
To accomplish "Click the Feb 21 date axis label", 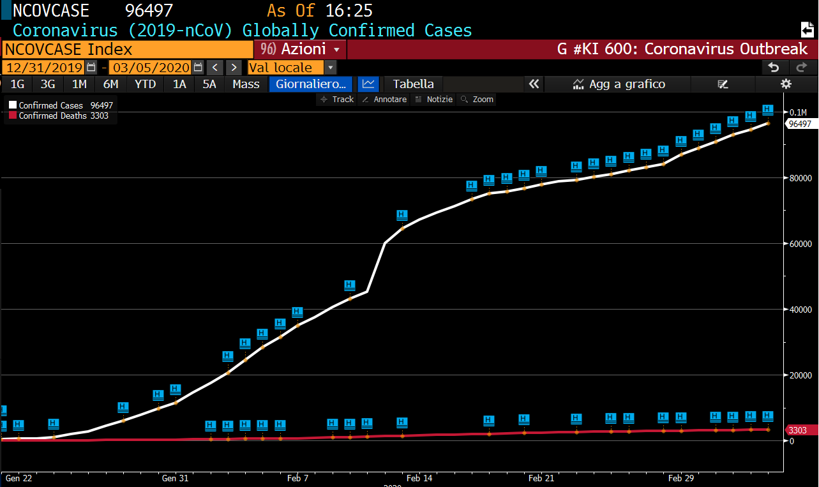I will [x=541, y=478].
